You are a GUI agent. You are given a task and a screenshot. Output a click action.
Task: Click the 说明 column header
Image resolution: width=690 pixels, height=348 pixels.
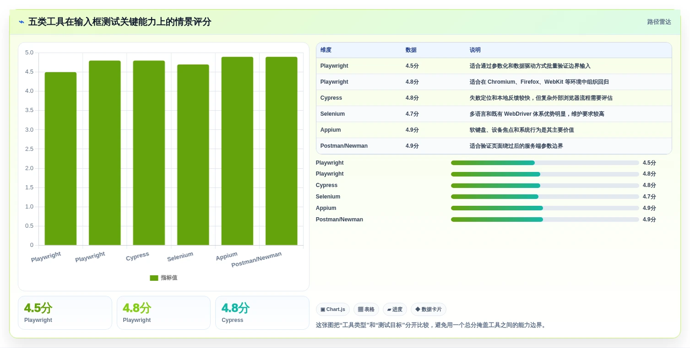coord(475,50)
